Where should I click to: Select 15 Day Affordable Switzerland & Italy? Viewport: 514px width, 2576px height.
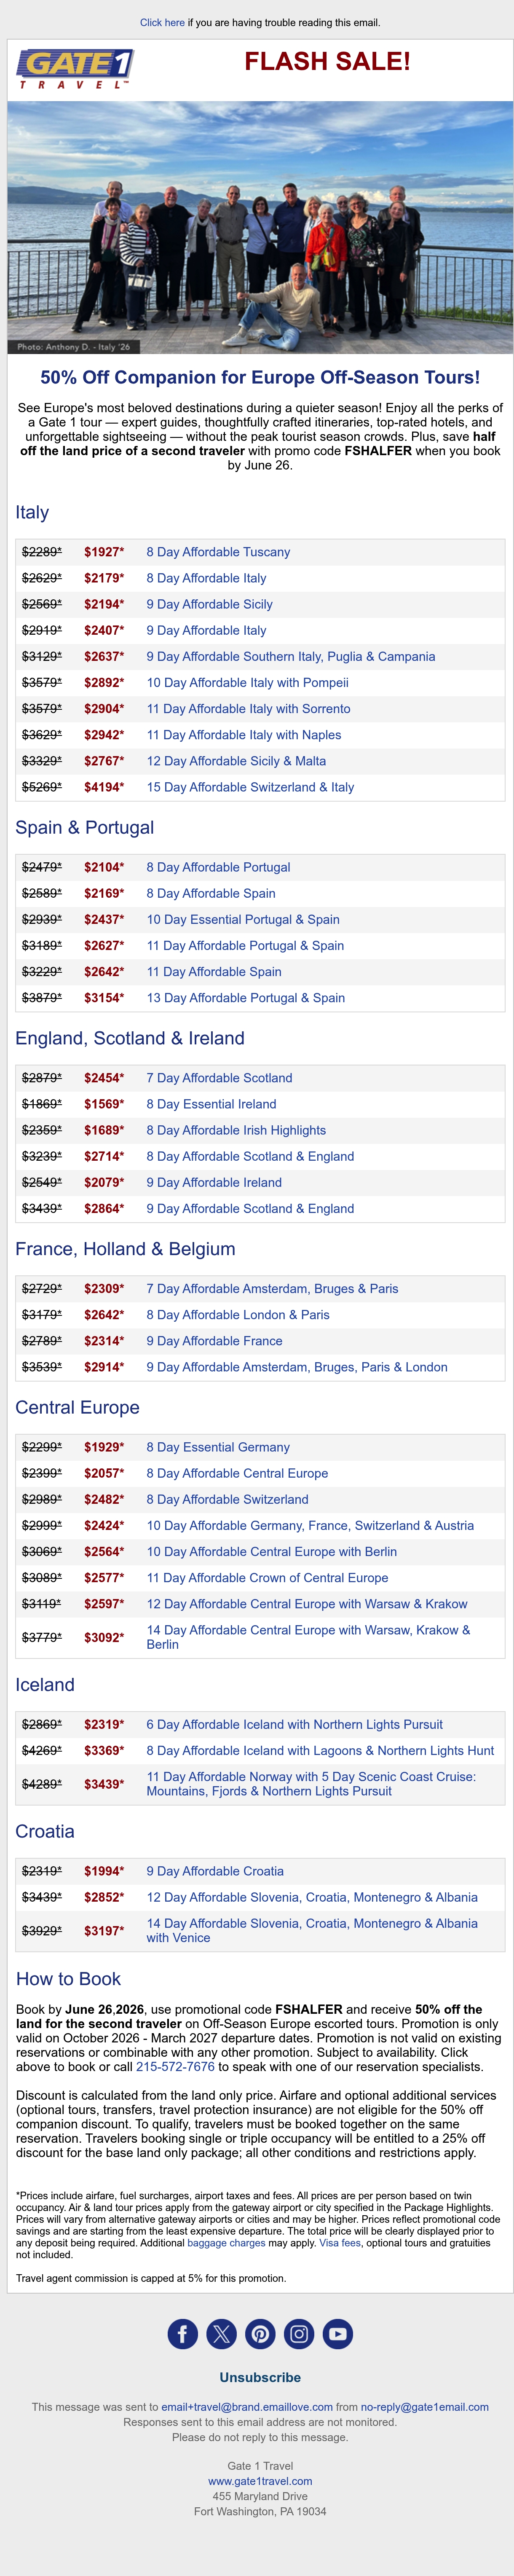[x=250, y=787]
